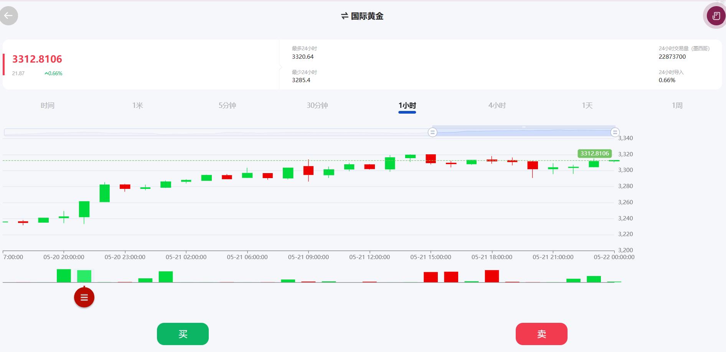Click the right handle of zoom slider
This screenshot has height=352, width=726.
615,132
